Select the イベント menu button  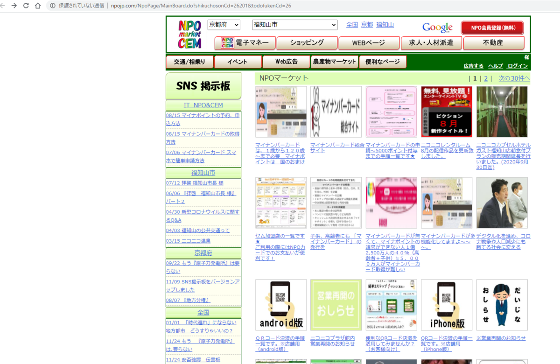(238, 62)
